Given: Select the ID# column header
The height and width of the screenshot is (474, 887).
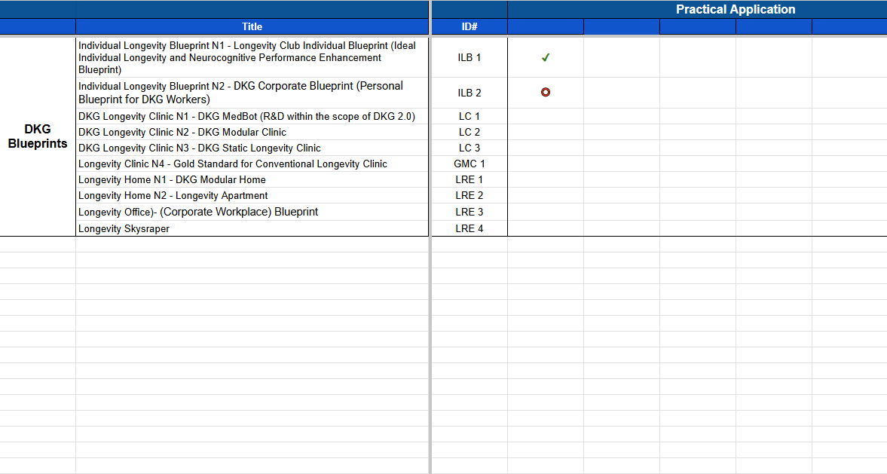Looking at the screenshot, I should [x=469, y=26].
